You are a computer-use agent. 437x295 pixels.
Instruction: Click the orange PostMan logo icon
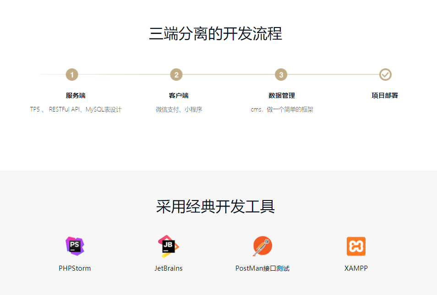(262, 246)
